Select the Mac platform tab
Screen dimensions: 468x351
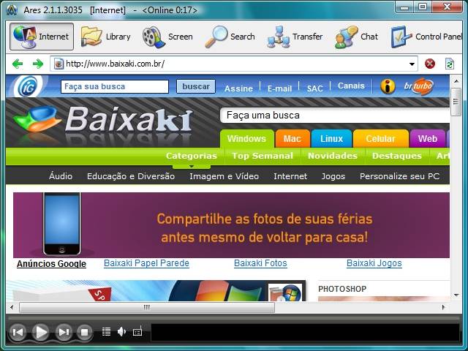tap(292, 138)
